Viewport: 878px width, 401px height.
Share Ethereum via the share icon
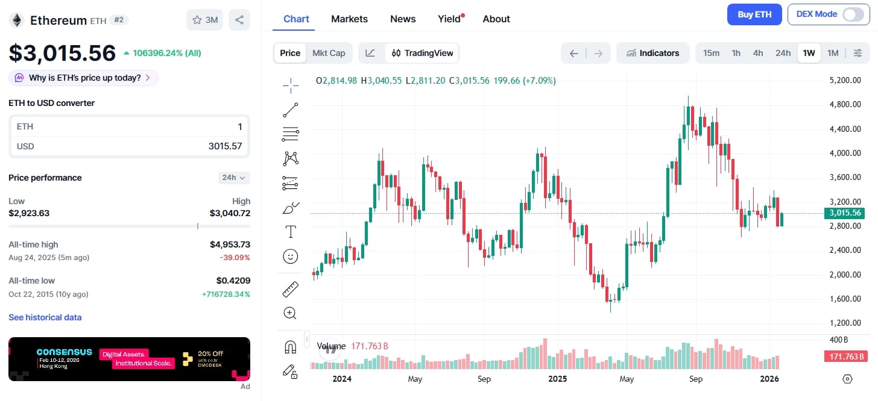tap(239, 19)
